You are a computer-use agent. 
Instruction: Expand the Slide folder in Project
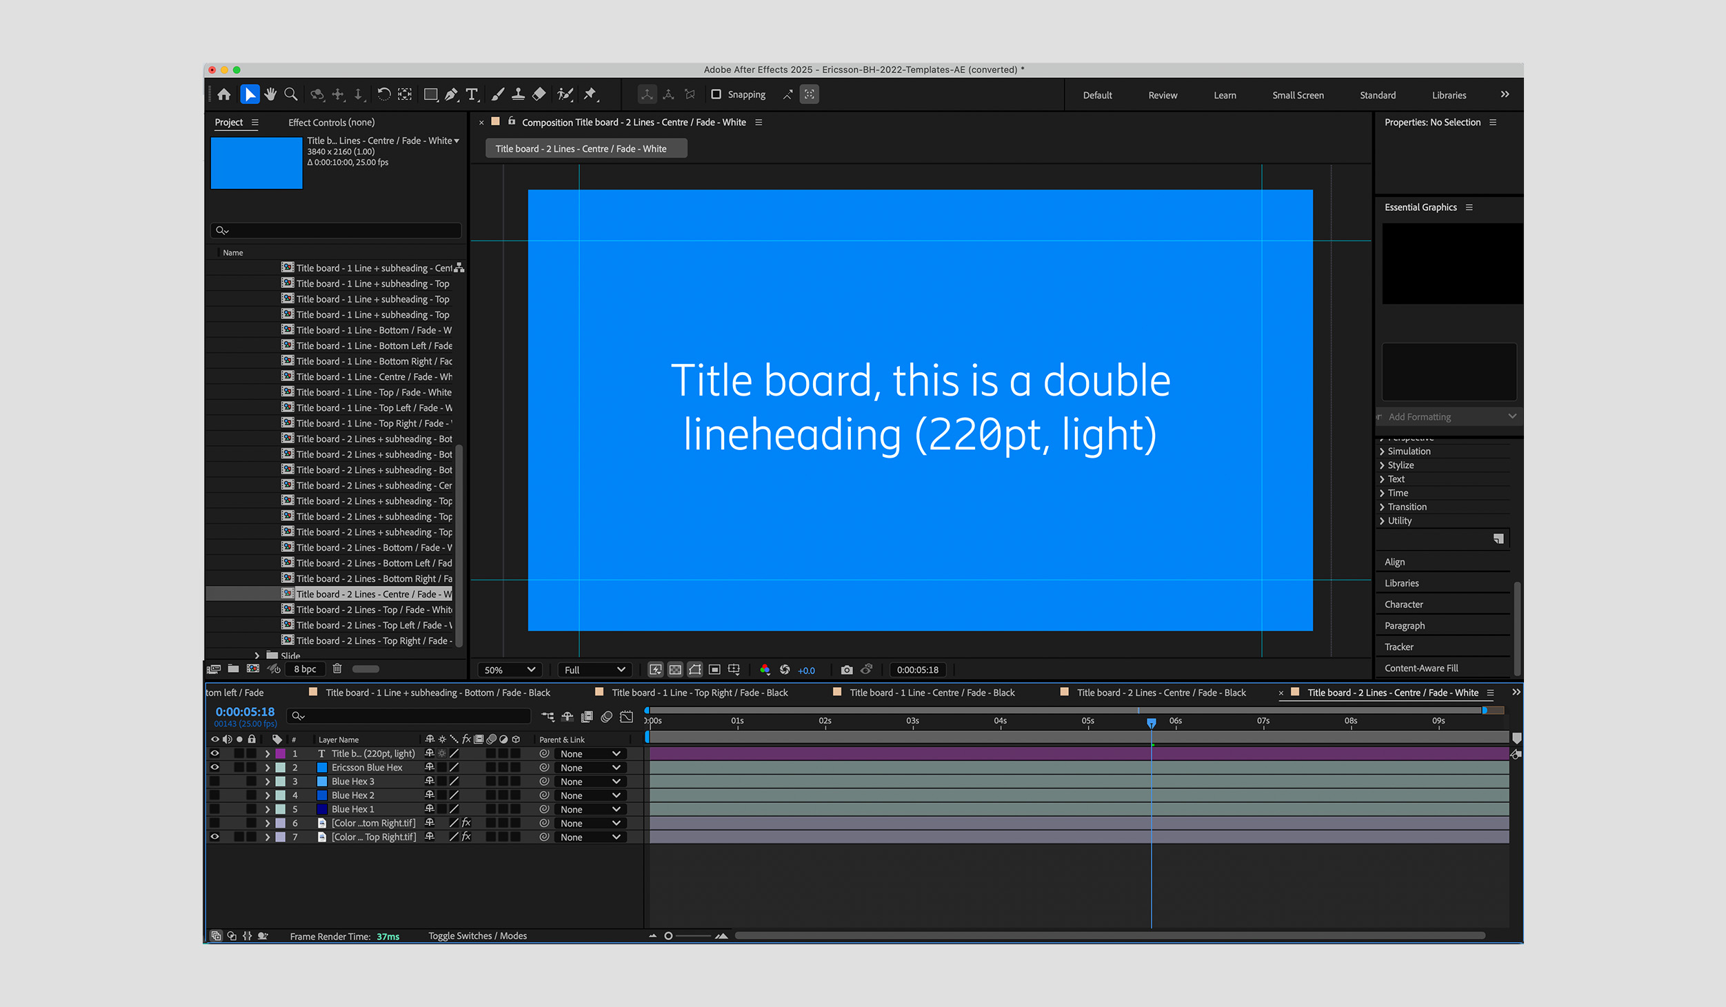[257, 655]
